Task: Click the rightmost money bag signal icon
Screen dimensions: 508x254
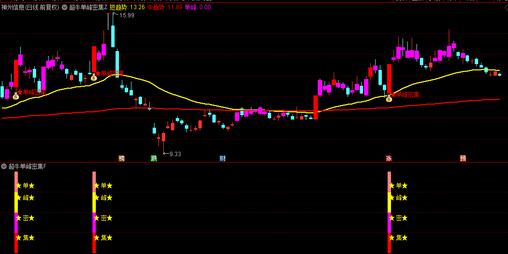Action: click(389, 98)
